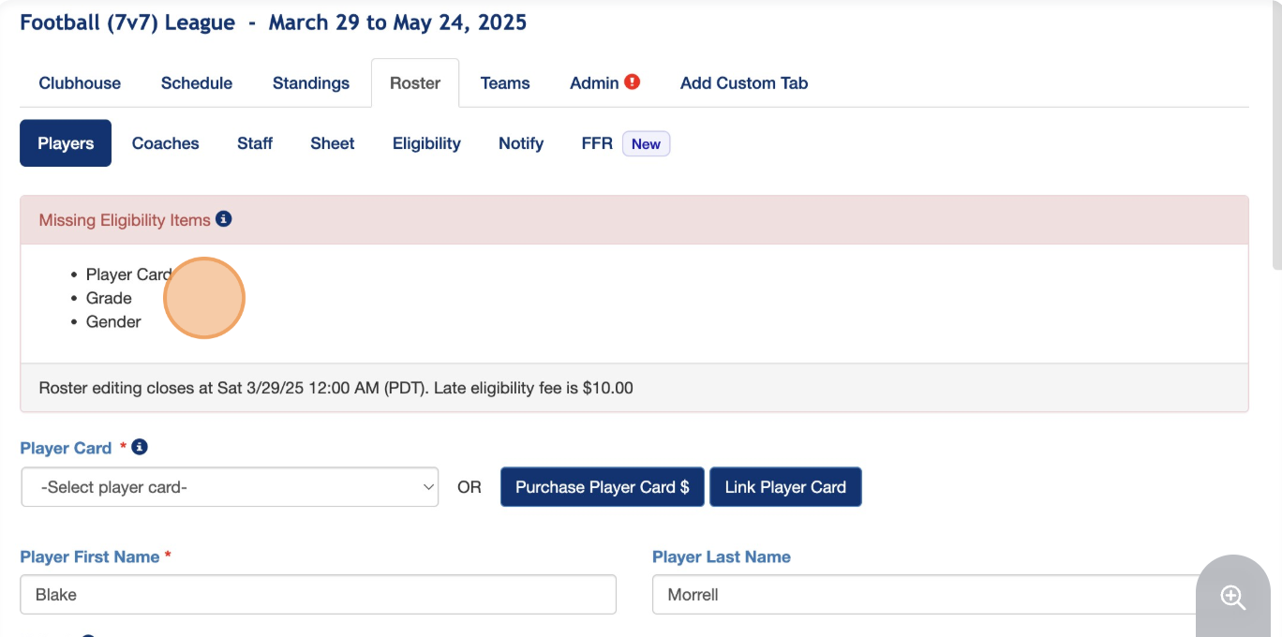Click the magnifier zoom button

pos(1232,597)
